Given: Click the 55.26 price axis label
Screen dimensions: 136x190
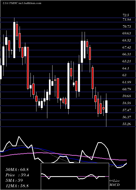Looking at the screenshot, I should tap(127, 124).
